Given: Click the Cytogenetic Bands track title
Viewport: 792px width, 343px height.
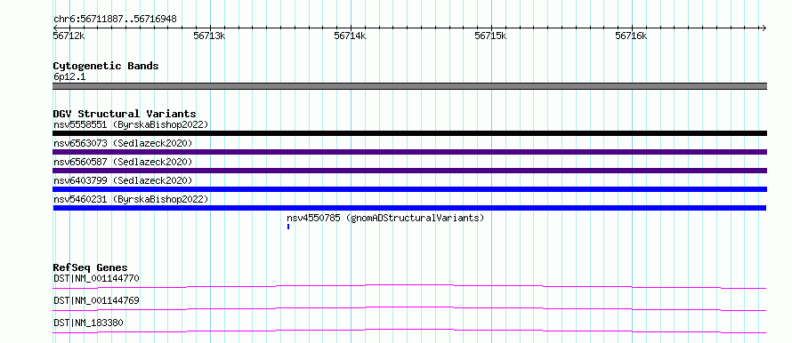Looking at the screenshot, I should point(106,66).
